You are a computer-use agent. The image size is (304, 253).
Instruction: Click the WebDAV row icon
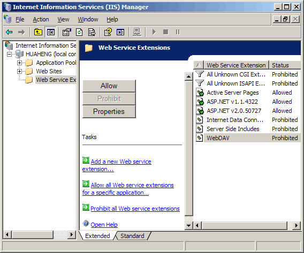click(199, 138)
